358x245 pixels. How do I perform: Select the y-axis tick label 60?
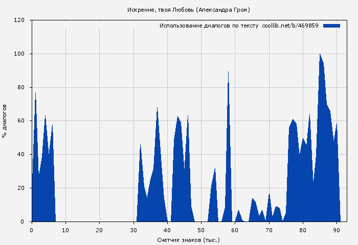21,121
